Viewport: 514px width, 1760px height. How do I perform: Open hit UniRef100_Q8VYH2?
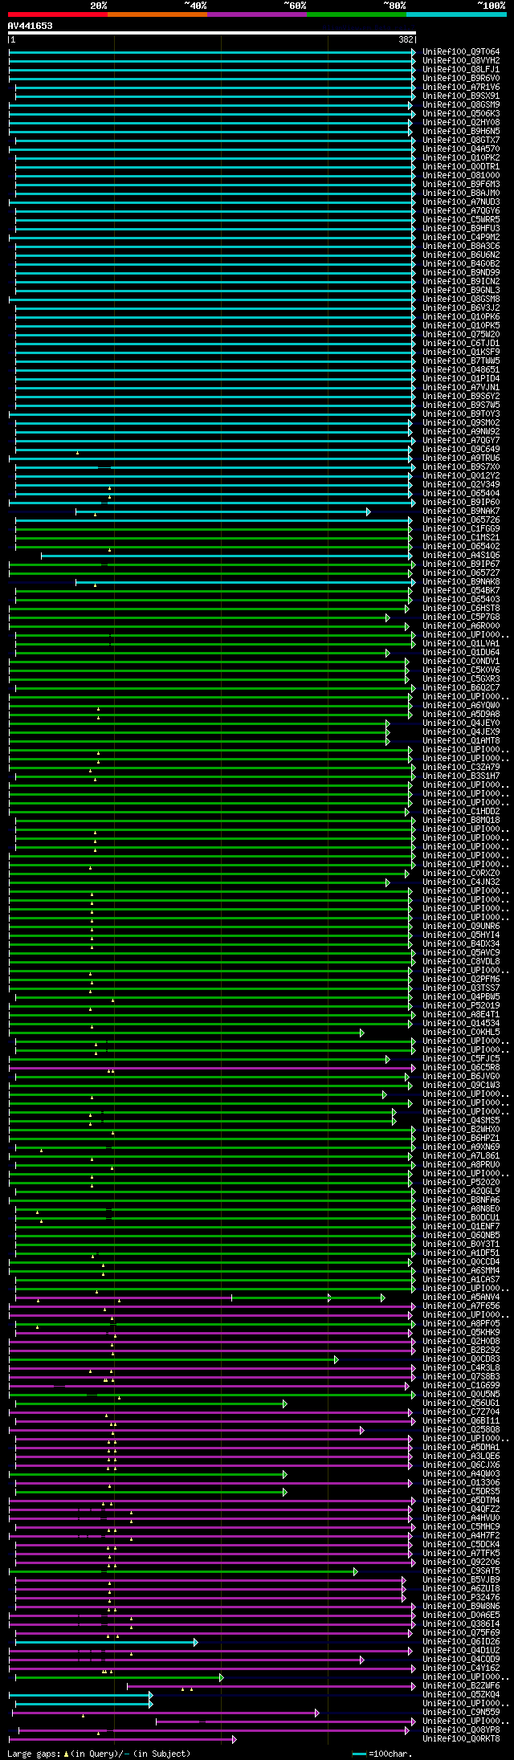[x=461, y=61]
